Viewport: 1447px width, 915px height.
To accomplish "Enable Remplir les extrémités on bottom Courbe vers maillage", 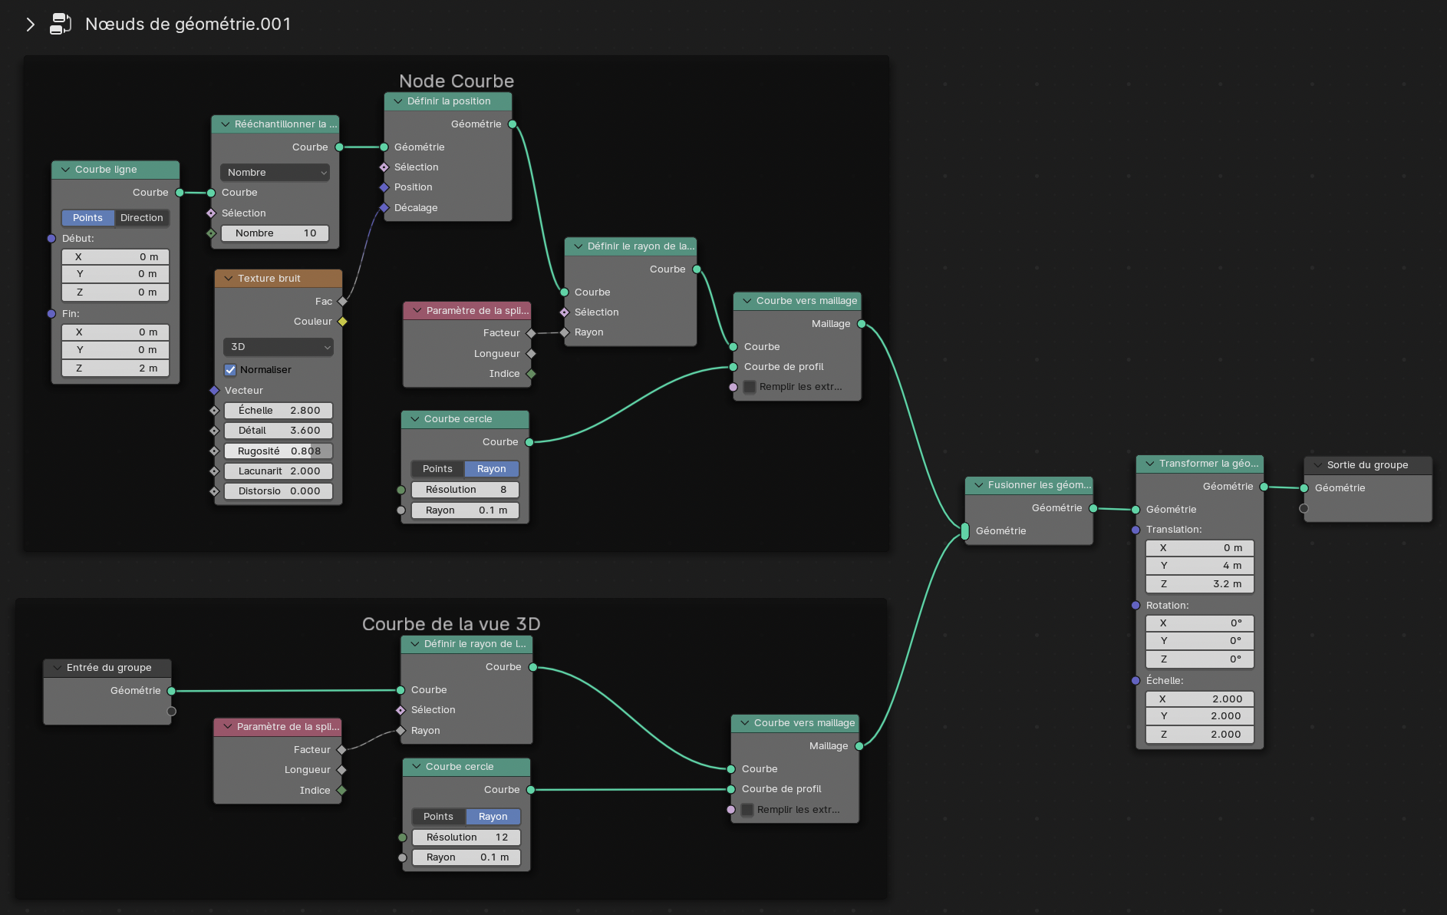I will [x=747, y=810].
